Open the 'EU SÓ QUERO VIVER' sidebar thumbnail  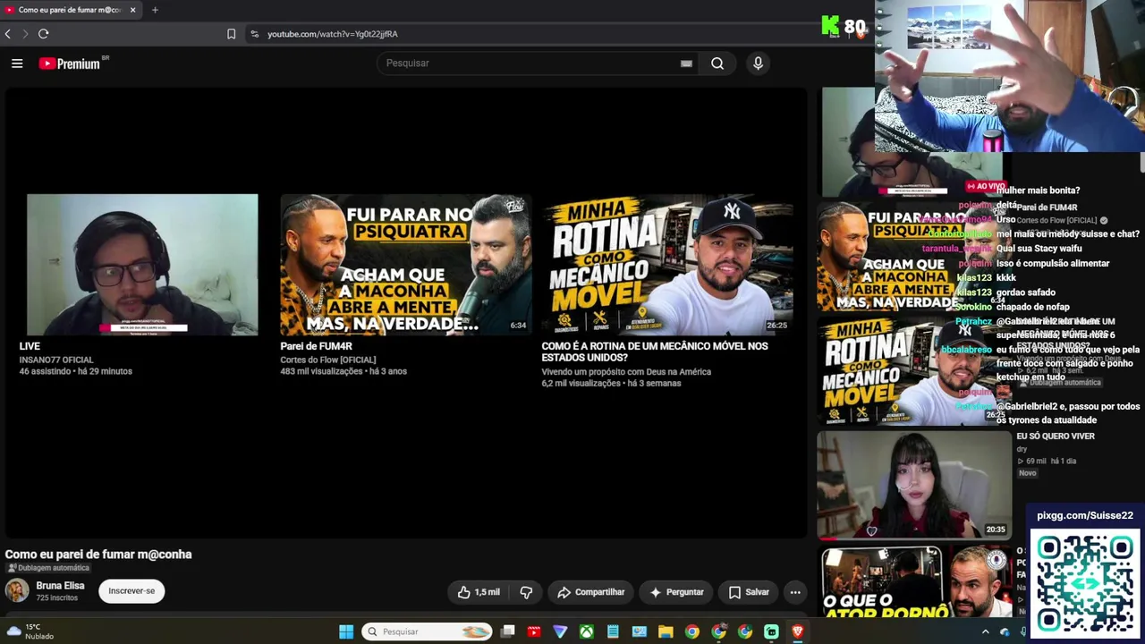(x=914, y=486)
